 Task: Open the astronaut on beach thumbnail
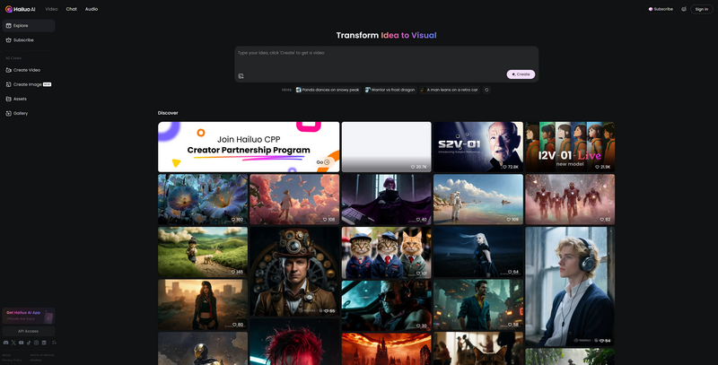pyautogui.click(x=478, y=199)
